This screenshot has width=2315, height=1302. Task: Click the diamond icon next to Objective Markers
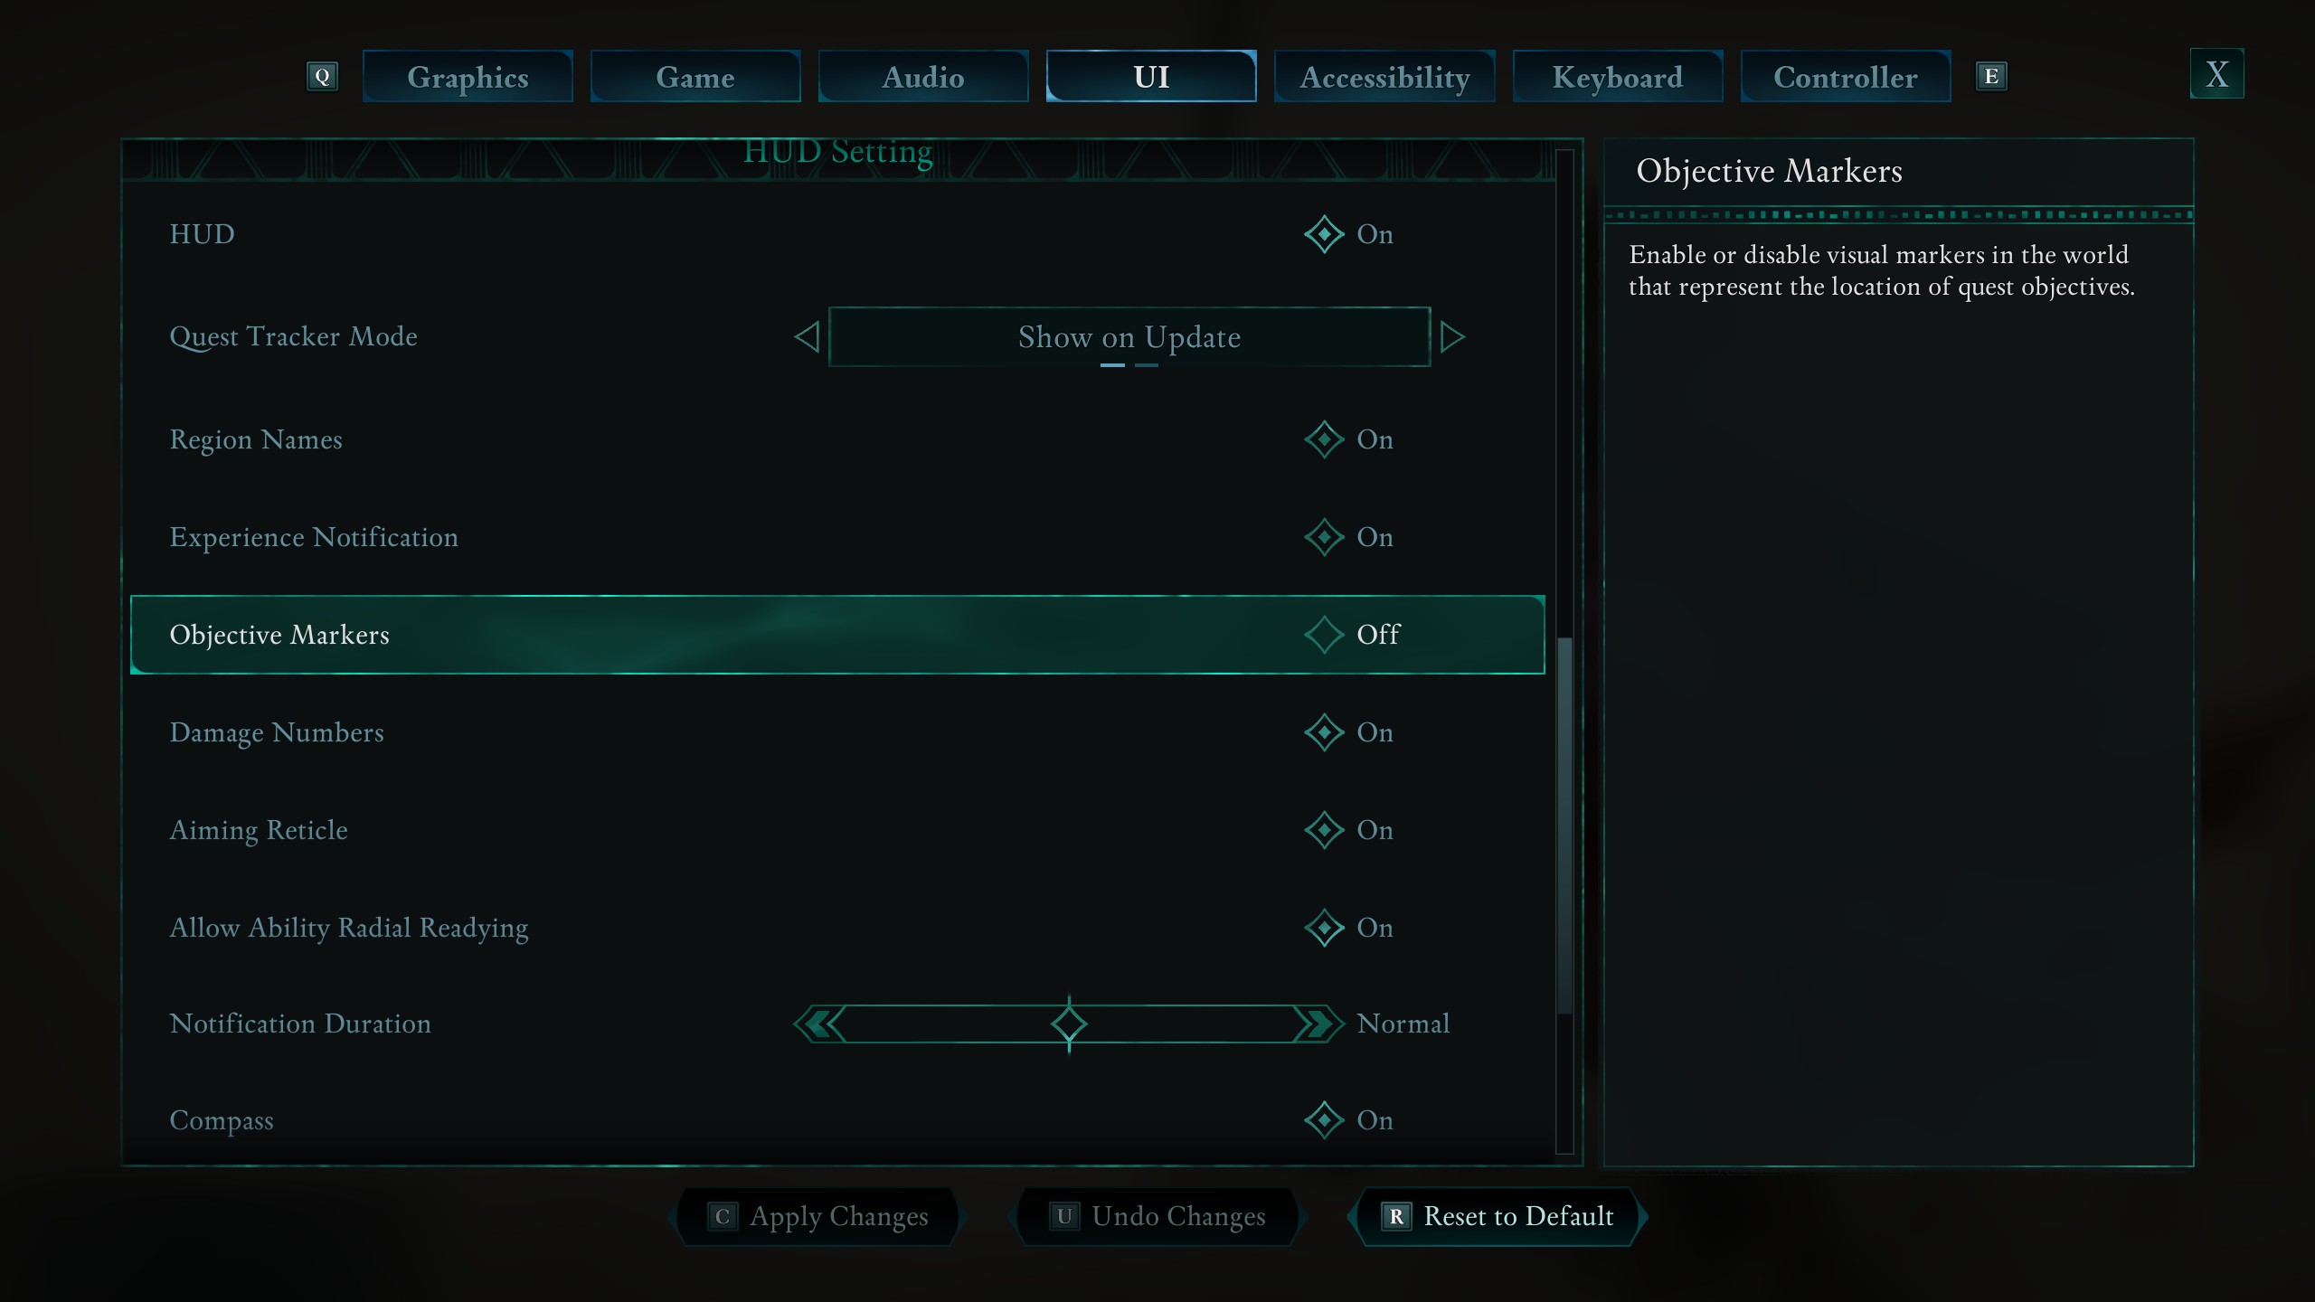click(1321, 635)
